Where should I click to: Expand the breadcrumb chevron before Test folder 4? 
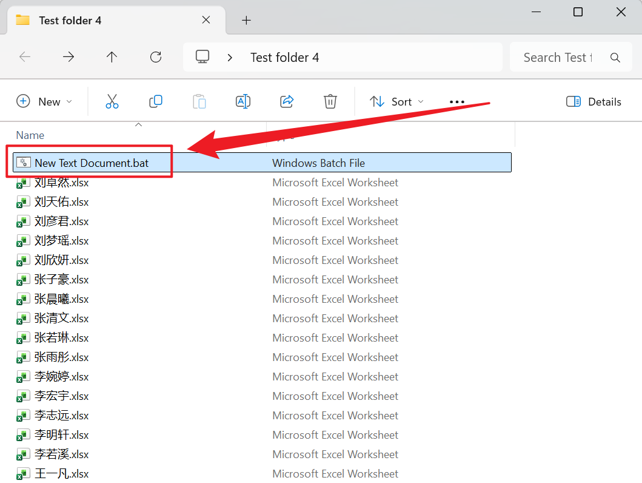point(230,58)
